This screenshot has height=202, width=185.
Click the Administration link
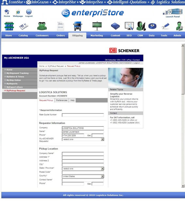pos(126,63)
